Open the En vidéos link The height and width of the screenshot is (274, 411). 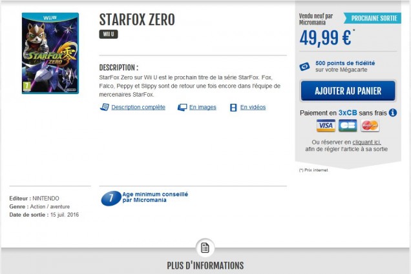pos(253,108)
